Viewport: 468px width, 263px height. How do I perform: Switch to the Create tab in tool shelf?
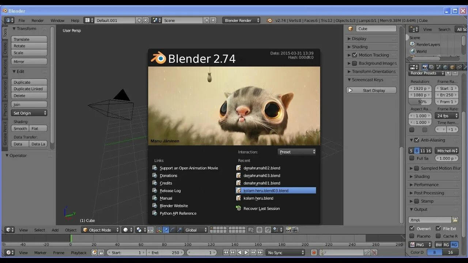5,48
